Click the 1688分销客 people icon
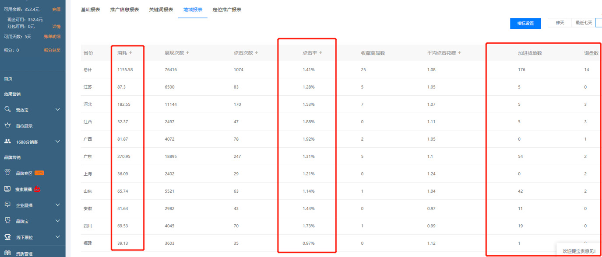Screen dimensions: 602x257 pos(7,142)
